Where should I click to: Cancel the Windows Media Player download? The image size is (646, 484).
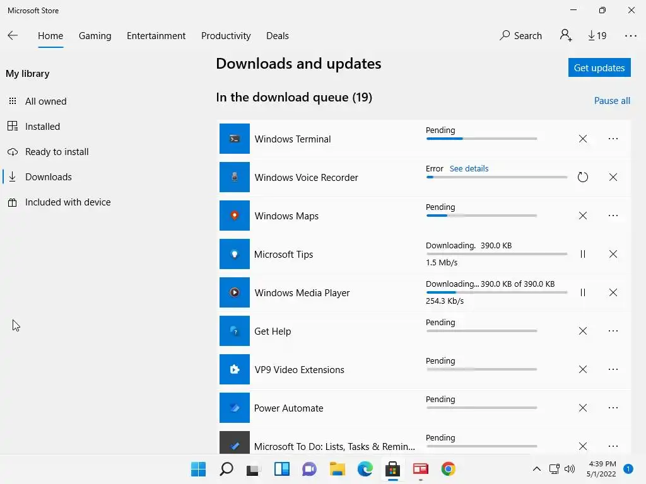point(613,292)
